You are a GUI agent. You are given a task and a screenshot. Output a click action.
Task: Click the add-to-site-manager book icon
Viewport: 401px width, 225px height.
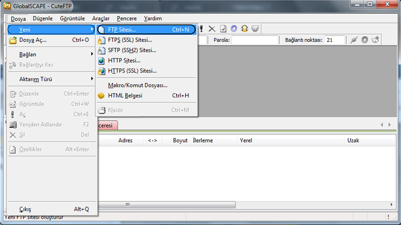pos(375,40)
